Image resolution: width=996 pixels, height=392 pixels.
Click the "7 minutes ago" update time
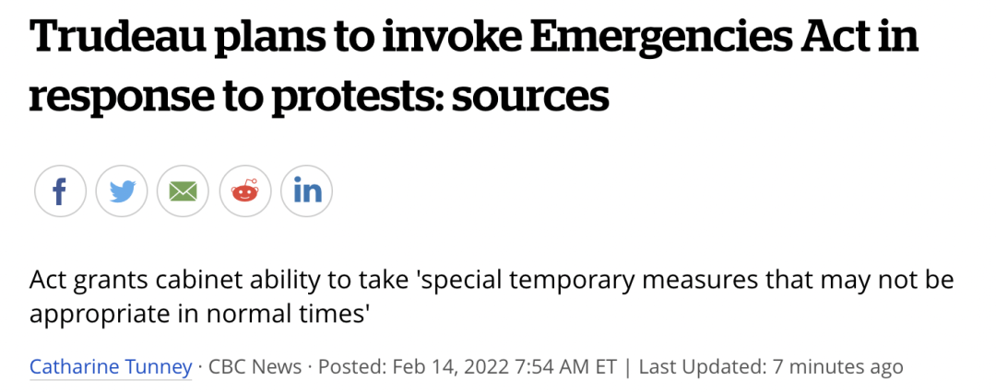pyautogui.click(x=836, y=366)
